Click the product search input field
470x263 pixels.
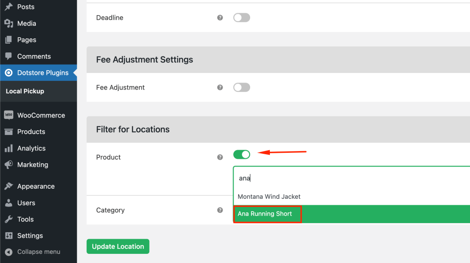click(349, 178)
